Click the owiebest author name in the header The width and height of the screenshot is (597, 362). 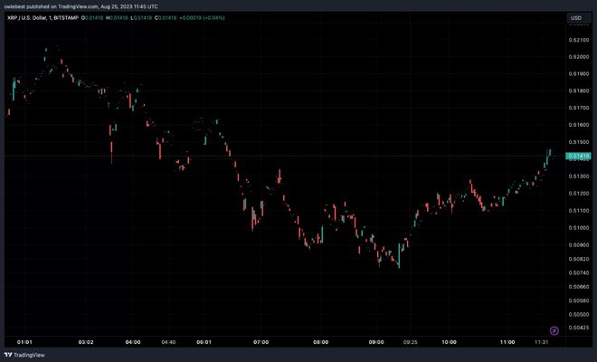coord(15,6)
